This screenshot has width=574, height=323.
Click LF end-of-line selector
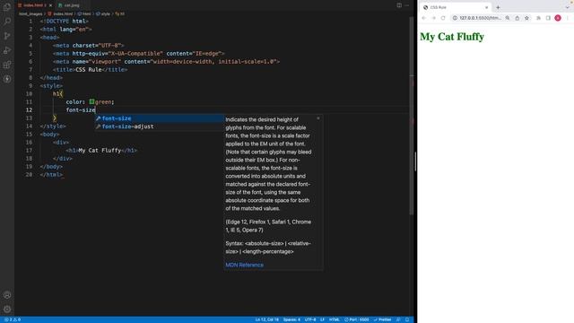[322, 319]
